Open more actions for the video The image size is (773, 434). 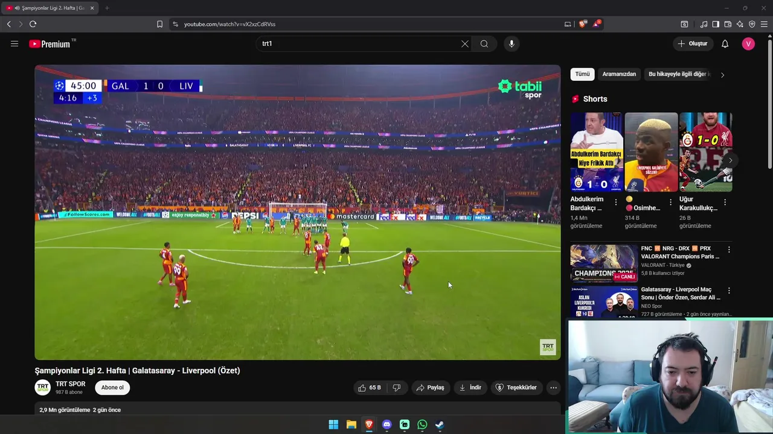[x=553, y=388]
